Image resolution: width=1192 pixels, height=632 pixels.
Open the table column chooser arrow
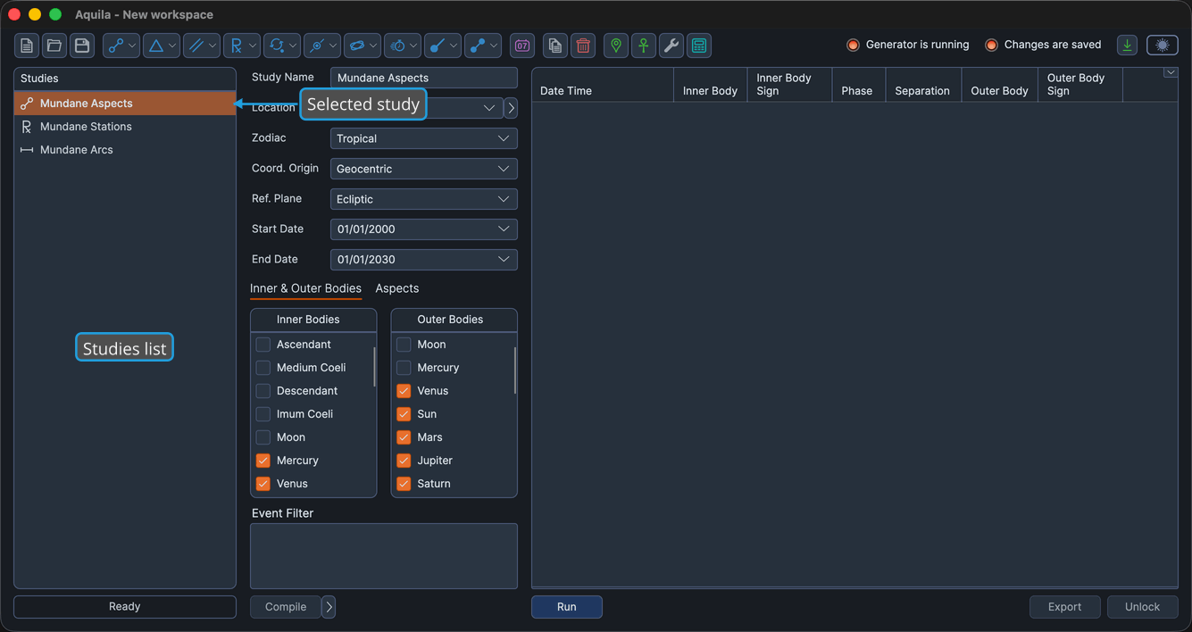[x=1170, y=73]
